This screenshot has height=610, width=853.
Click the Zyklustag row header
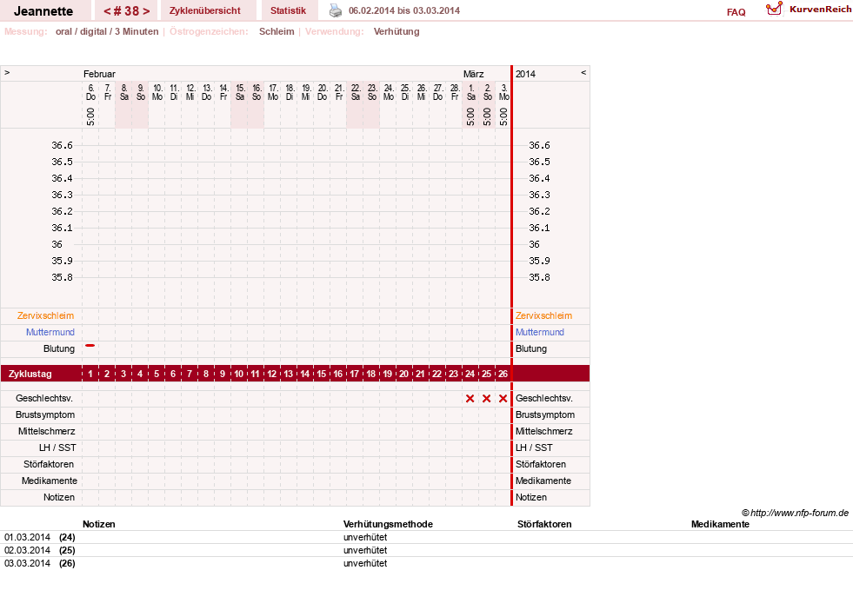30,374
